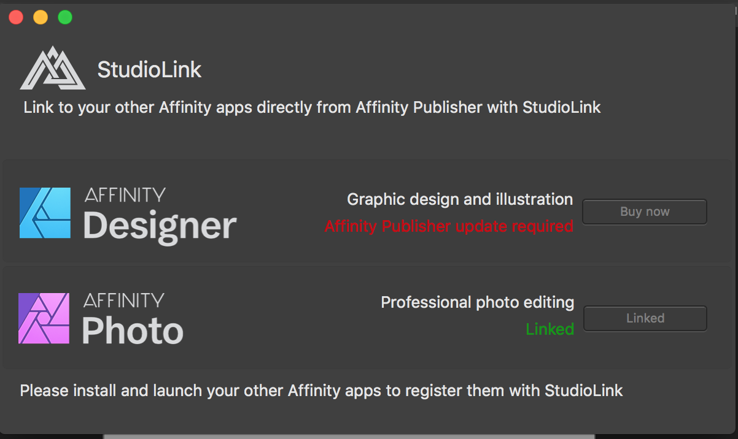The image size is (738, 439).
Task: Click the StudioLink title text
Action: [x=149, y=70]
